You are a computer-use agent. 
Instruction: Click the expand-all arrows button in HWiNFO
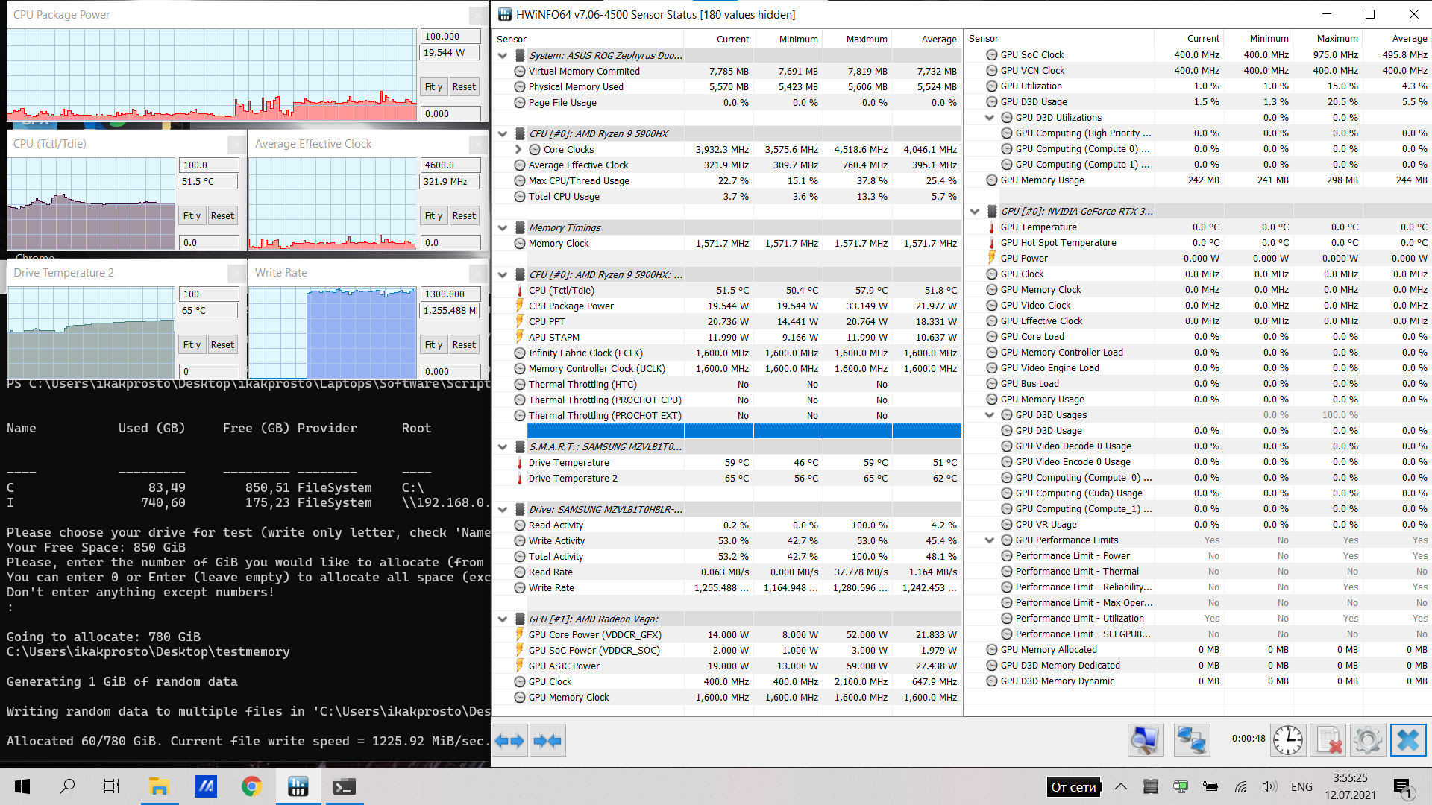510,741
